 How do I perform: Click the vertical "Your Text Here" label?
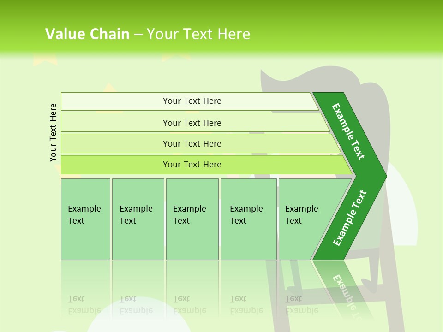pyautogui.click(x=53, y=132)
